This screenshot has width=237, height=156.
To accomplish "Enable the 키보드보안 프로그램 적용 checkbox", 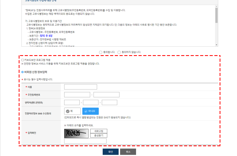I will pyautogui.click(x=23, y=60).
